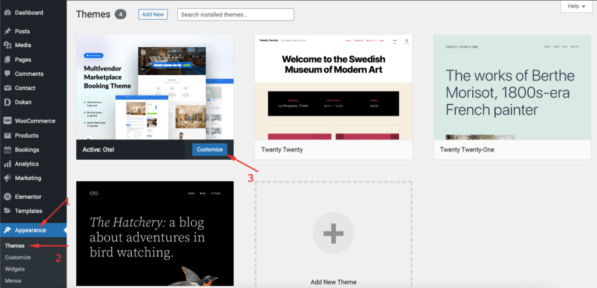Go to Widgets submenu
This screenshot has width=597, height=288.
pos(15,269)
